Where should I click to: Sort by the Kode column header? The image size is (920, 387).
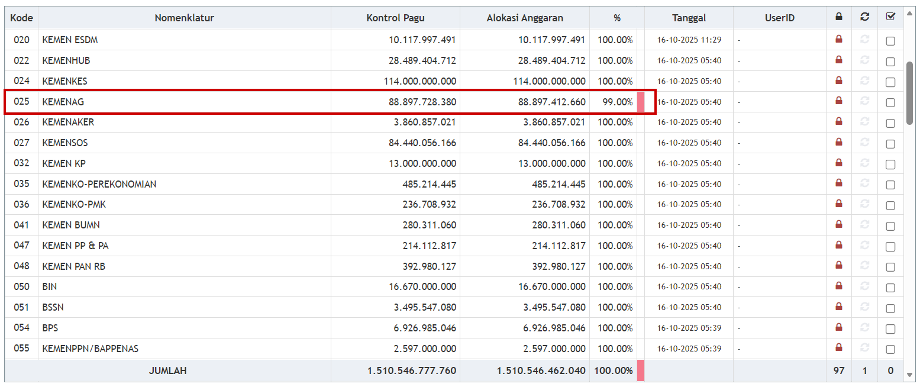(21, 18)
